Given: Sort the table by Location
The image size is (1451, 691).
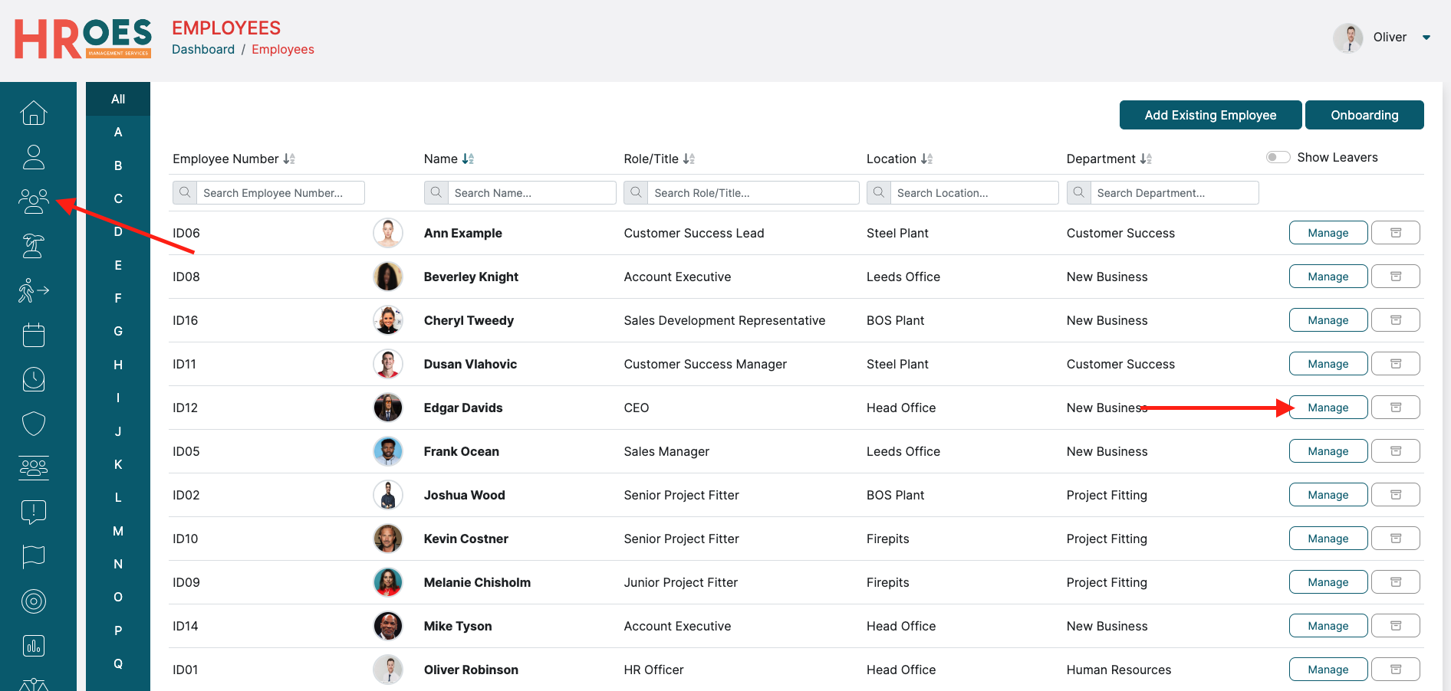Looking at the screenshot, I should point(926,159).
